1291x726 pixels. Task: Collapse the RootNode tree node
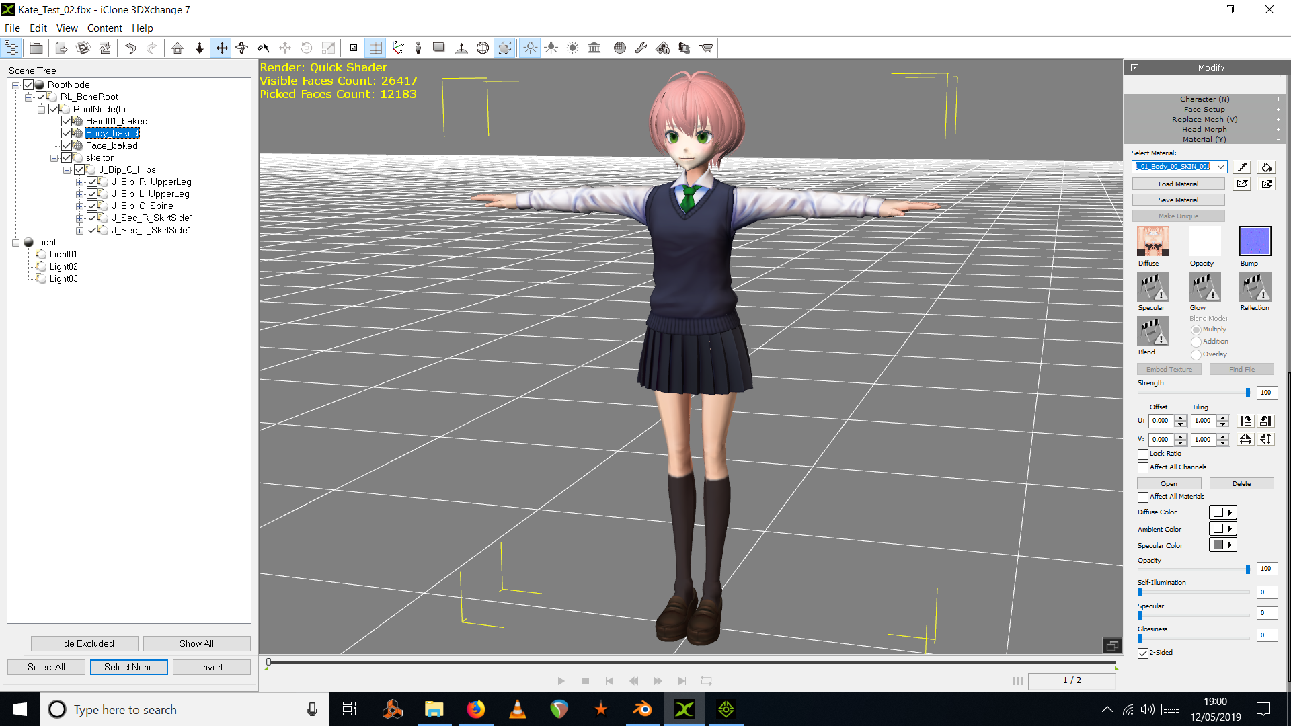(x=15, y=85)
